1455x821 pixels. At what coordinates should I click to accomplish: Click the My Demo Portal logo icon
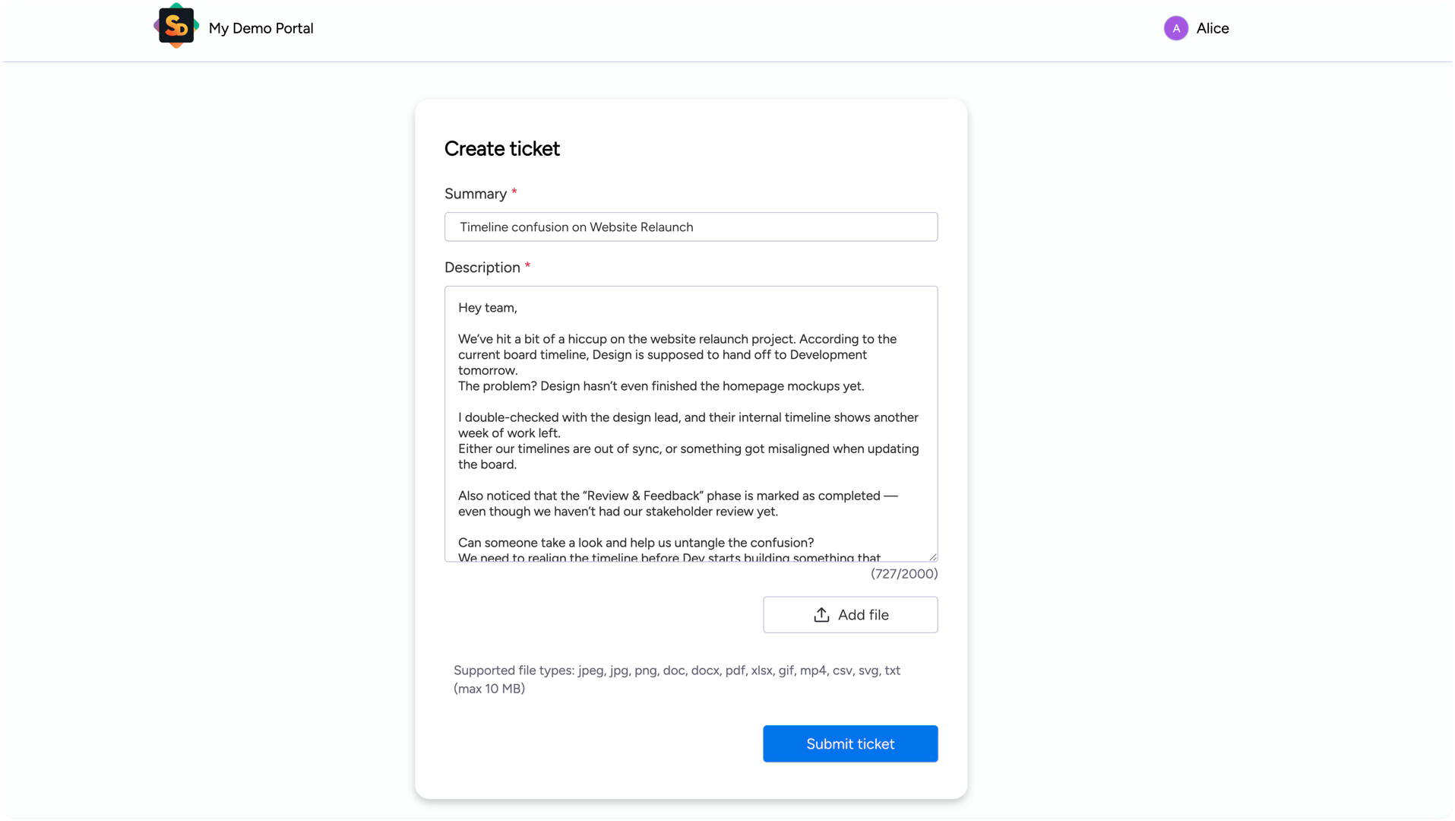[x=176, y=27]
